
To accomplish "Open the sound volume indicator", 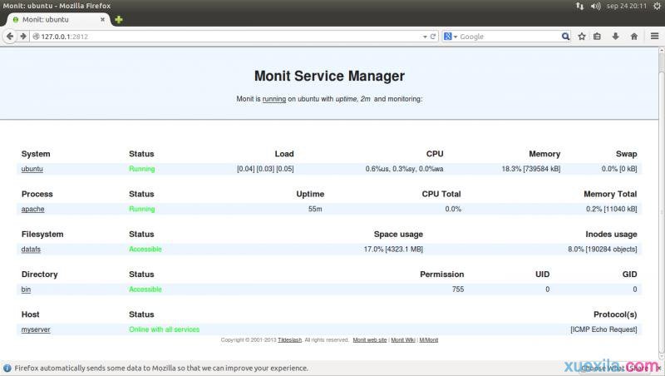I will [595, 6].
